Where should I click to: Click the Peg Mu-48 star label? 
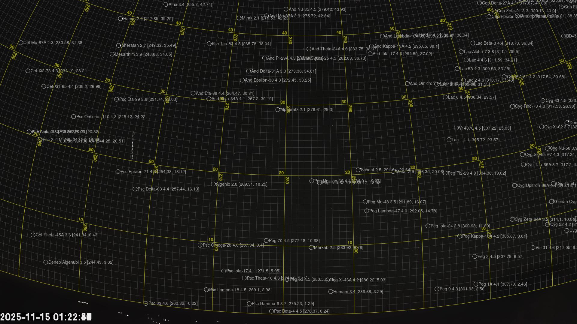coord(397,202)
